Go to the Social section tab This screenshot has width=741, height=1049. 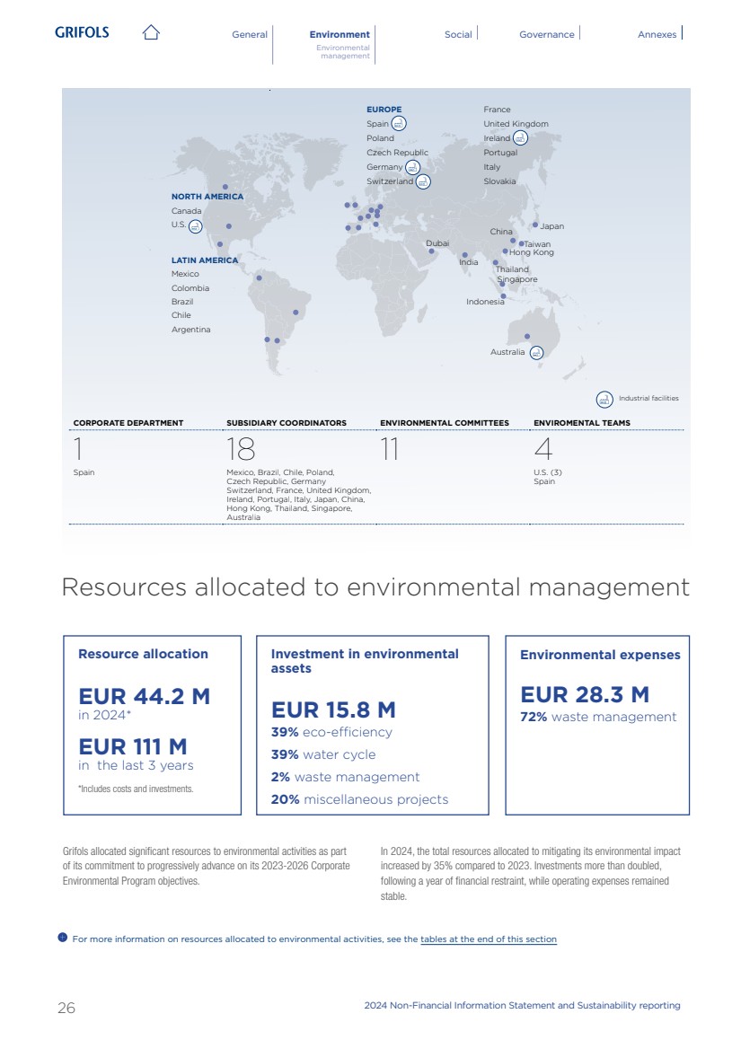(458, 34)
